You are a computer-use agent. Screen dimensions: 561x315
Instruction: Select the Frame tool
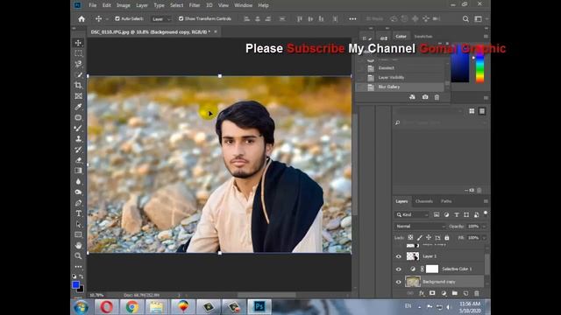78,96
